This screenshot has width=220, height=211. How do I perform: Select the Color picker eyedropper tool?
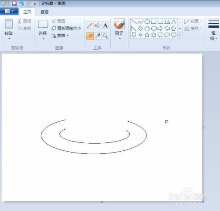tap(98, 36)
